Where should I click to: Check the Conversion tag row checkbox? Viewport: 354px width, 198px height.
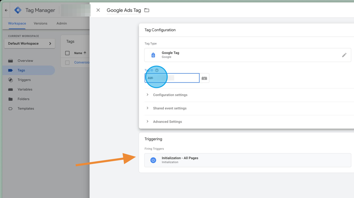pyautogui.click(x=67, y=63)
